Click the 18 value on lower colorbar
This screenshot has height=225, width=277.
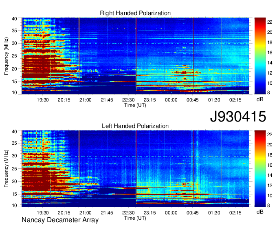(270, 155)
